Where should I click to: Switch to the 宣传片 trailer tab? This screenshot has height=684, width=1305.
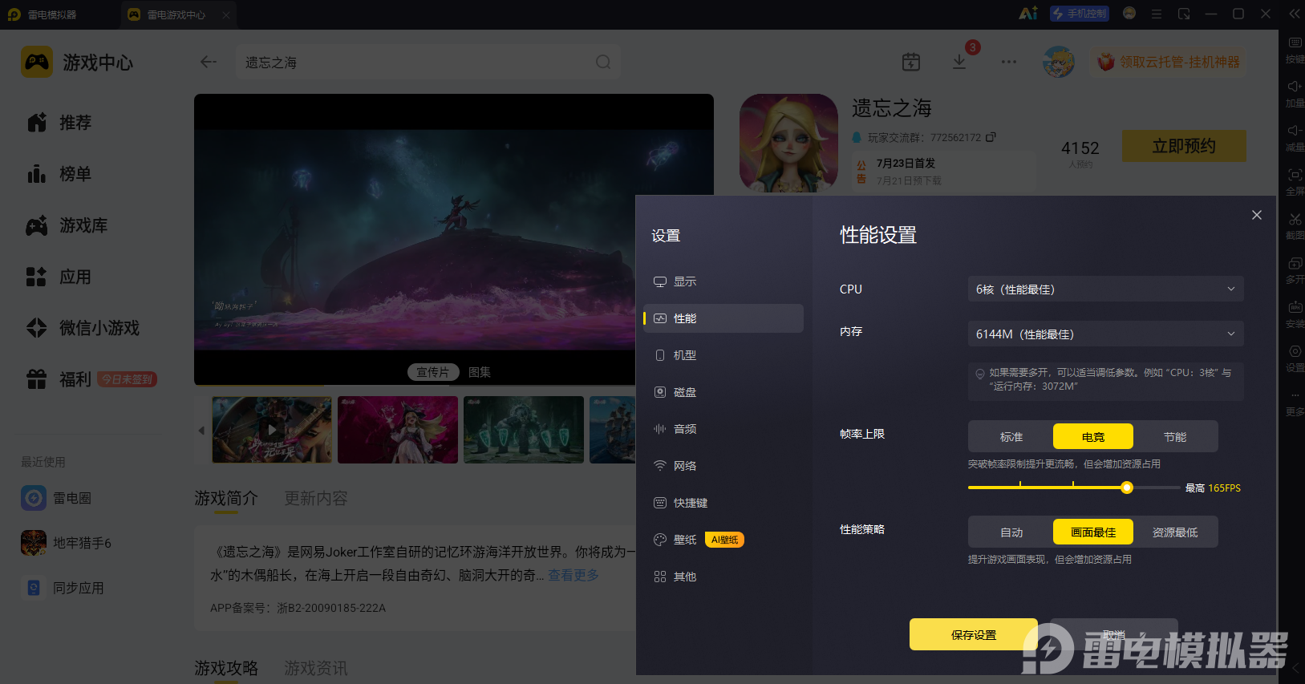point(433,372)
